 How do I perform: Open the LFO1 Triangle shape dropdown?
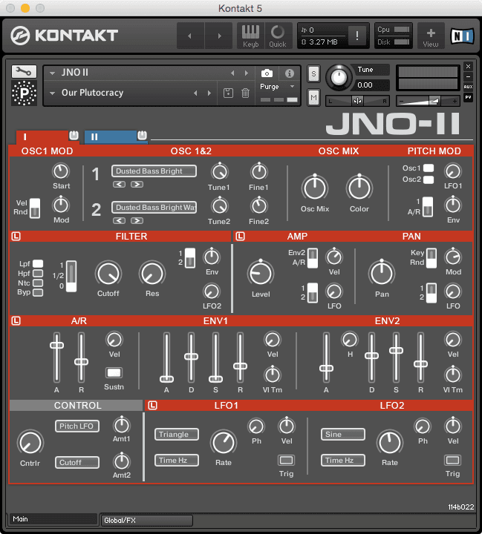point(177,434)
